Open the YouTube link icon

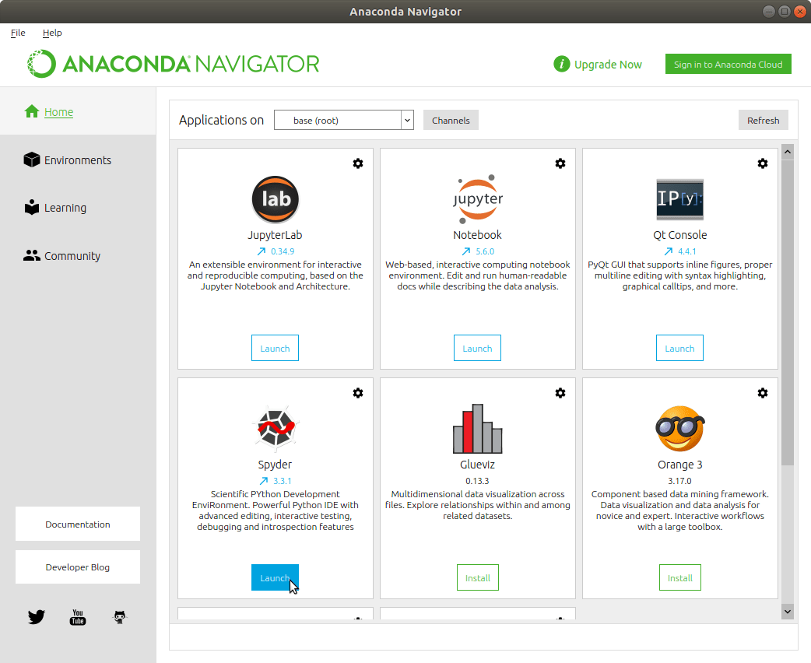[x=78, y=617]
